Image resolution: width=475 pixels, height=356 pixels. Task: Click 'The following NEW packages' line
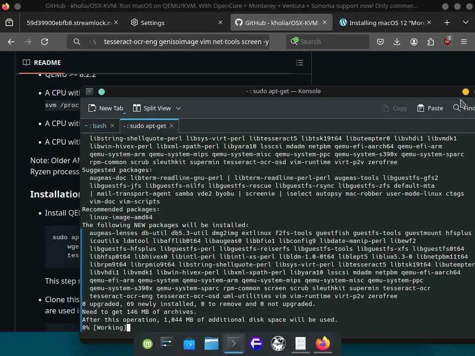(x=165, y=225)
